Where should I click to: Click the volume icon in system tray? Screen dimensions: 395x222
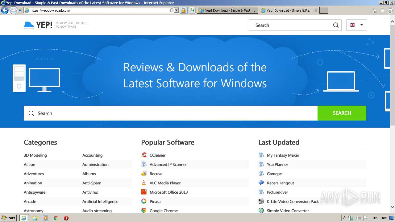click(358, 218)
